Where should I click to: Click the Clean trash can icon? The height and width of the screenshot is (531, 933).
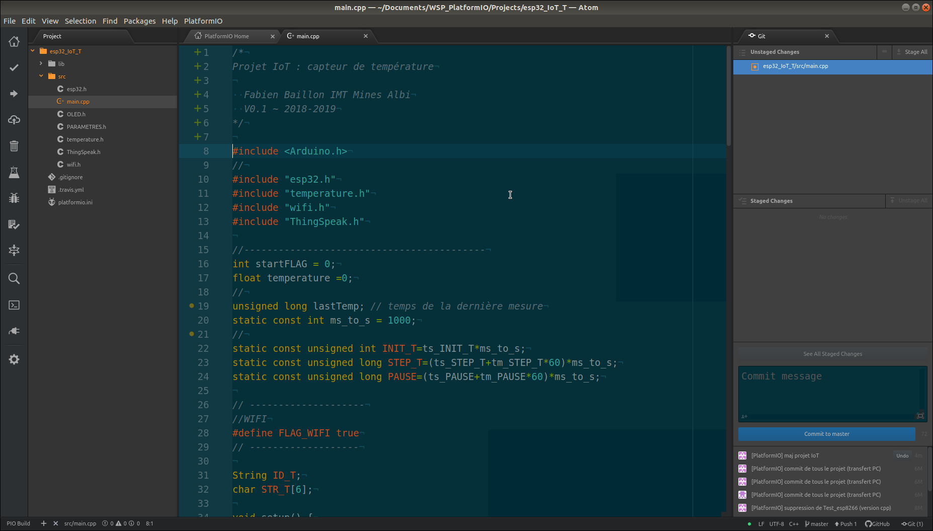tap(14, 146)
